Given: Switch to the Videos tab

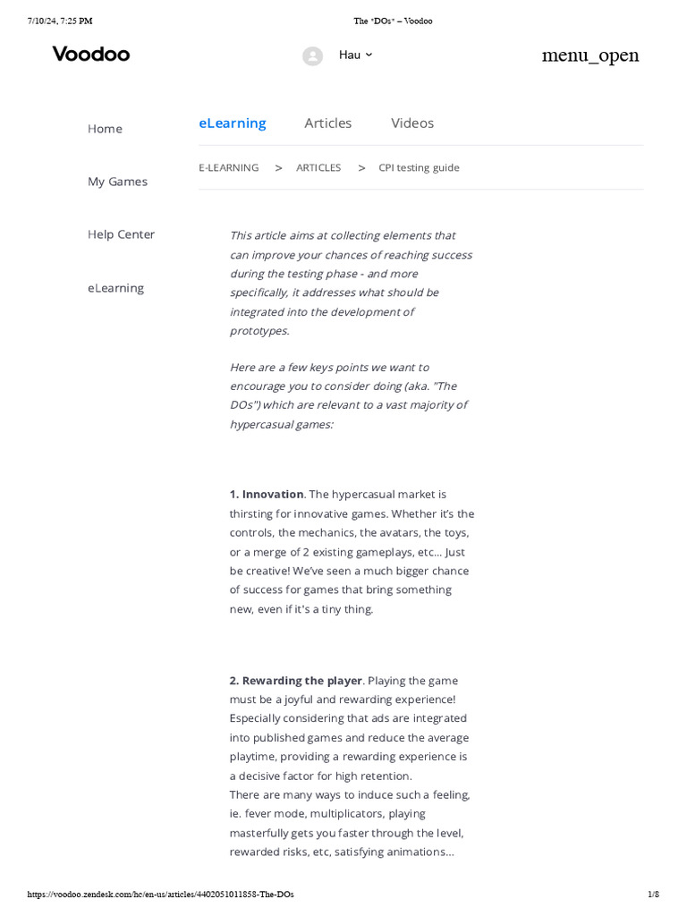Looking at the screenshot, I should click(x=412, y=123).
